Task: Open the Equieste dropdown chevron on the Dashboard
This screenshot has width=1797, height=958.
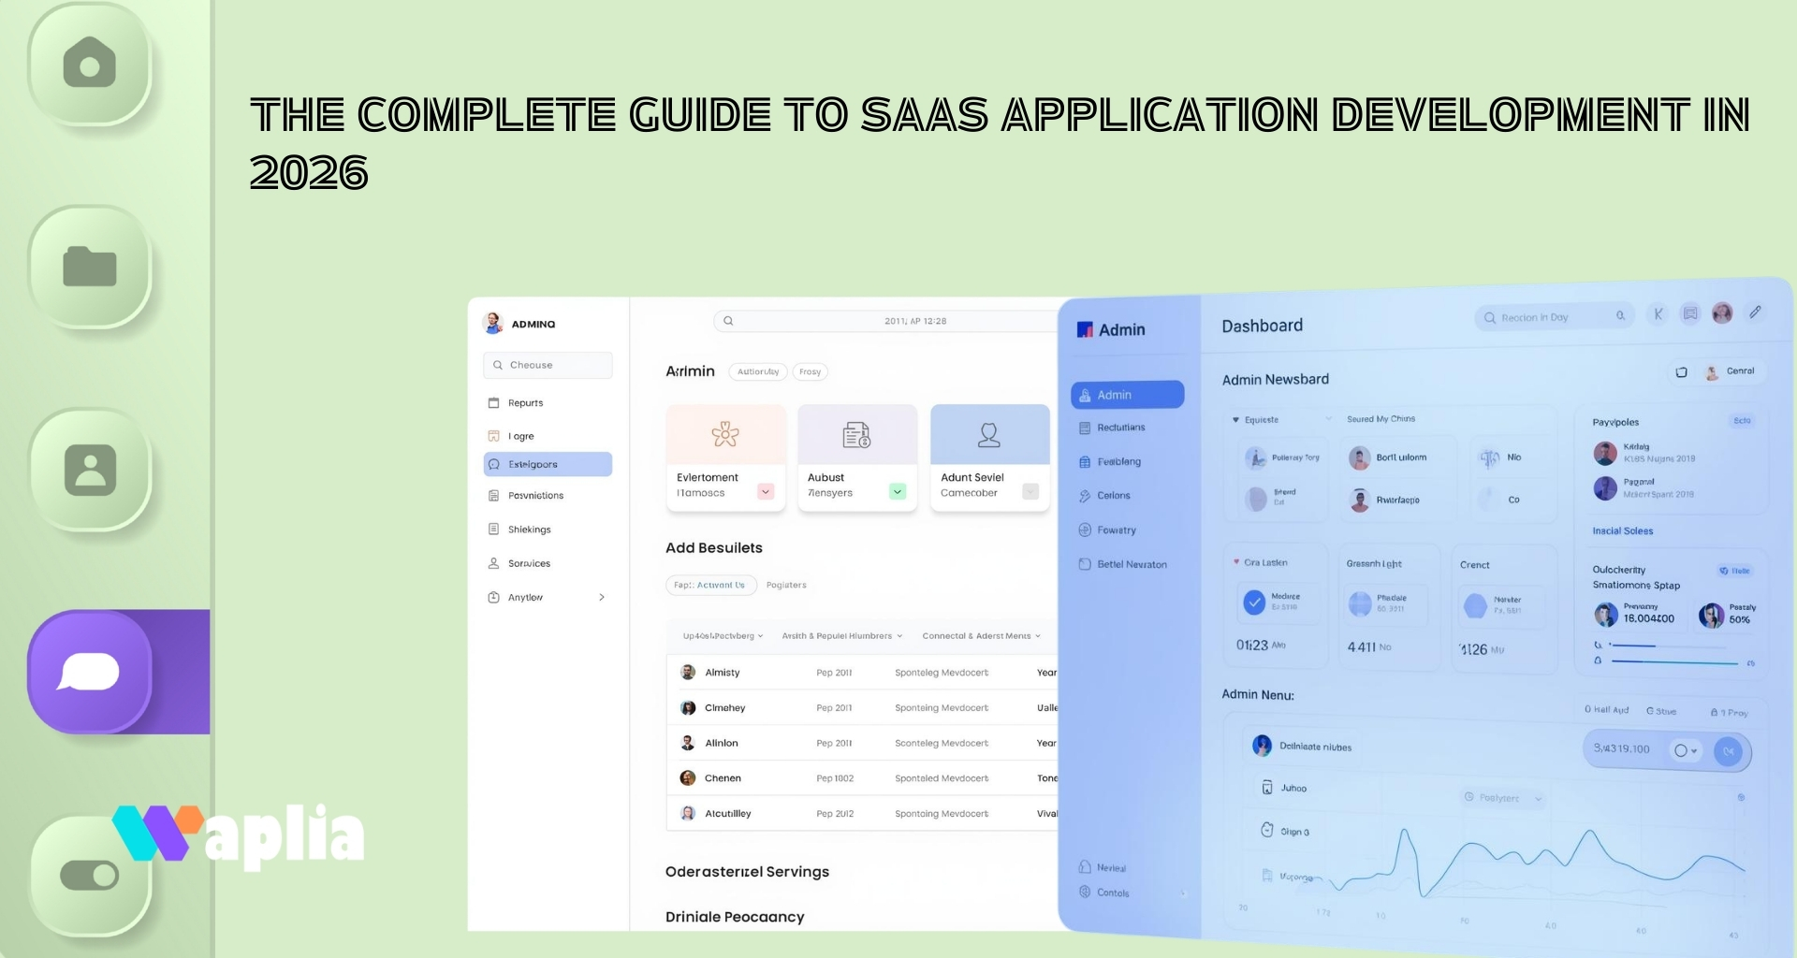Action: (x=1329, y=419)
